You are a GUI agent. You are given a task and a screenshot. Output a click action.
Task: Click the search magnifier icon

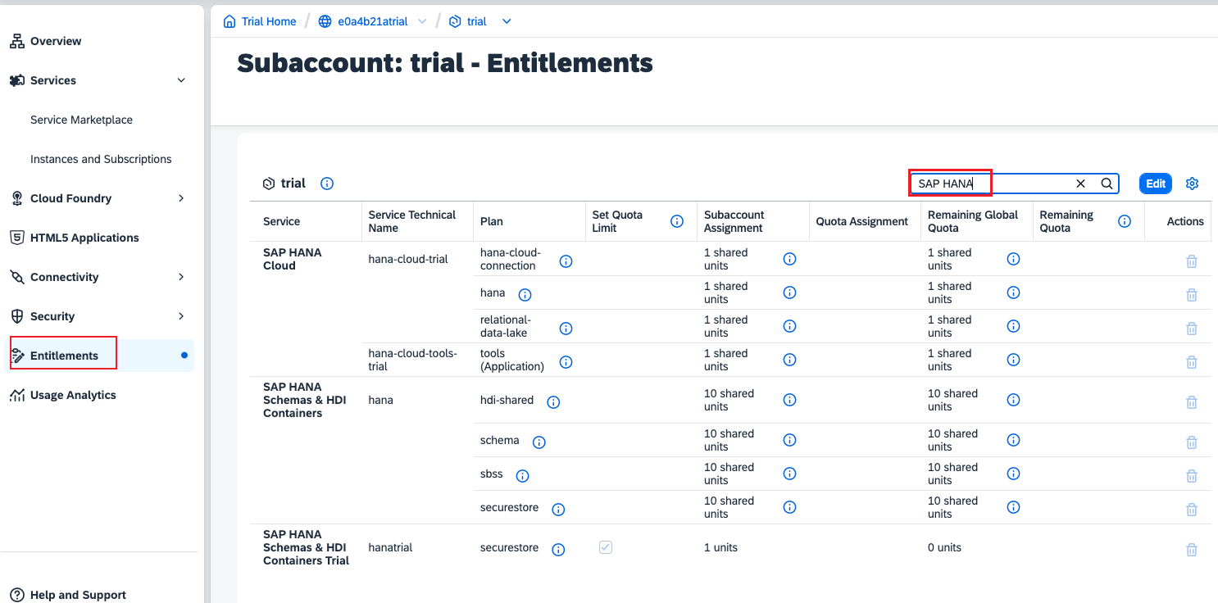tap(1107, 184)
